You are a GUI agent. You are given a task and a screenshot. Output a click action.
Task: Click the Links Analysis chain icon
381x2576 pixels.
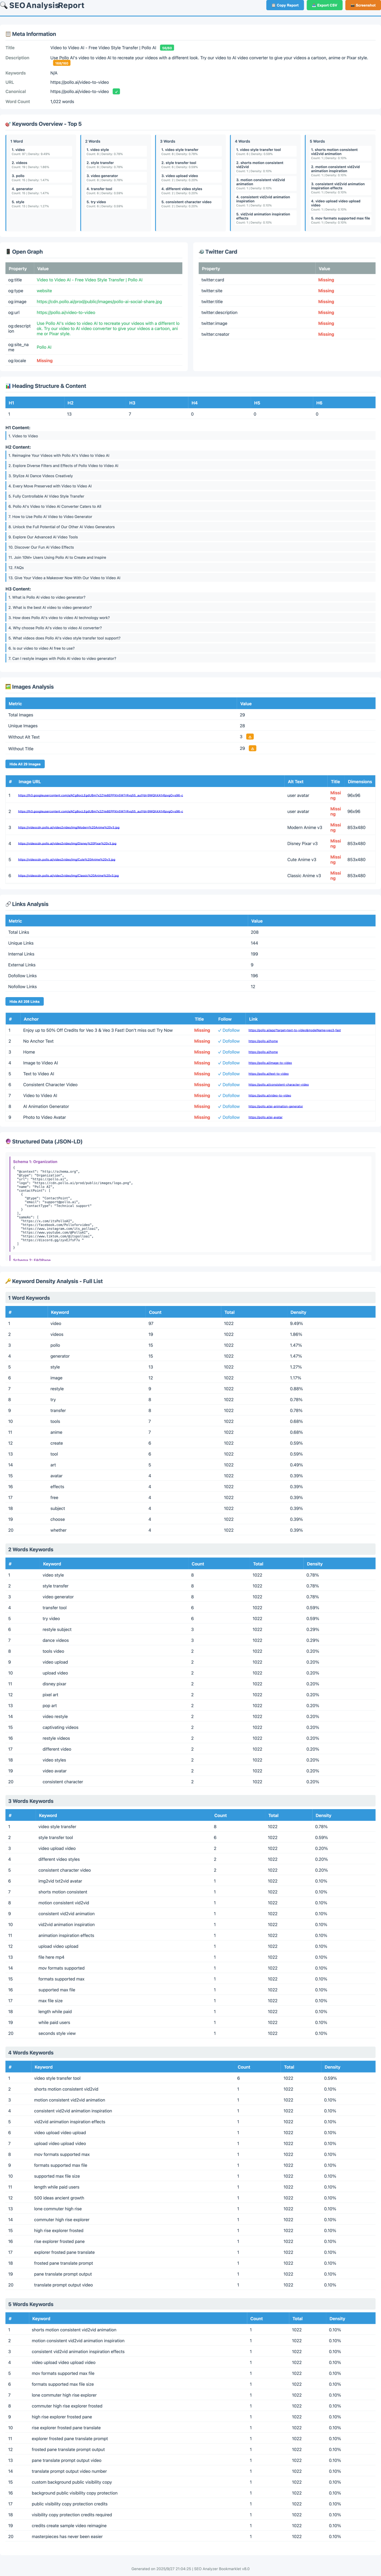pos(8,904)
